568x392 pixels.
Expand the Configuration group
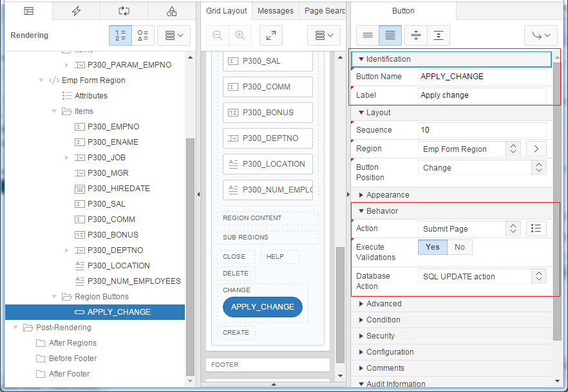pos(361,352)
